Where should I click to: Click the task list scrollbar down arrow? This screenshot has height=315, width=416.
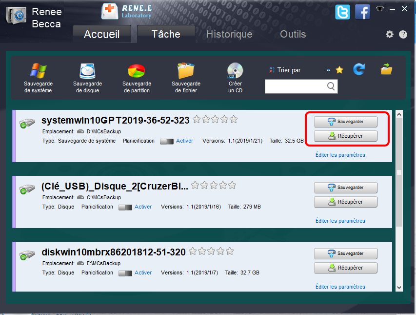399,287
